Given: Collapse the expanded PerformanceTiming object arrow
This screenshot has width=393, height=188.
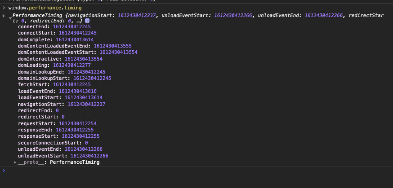Looking at the screenshot, I should coord(10,17).
